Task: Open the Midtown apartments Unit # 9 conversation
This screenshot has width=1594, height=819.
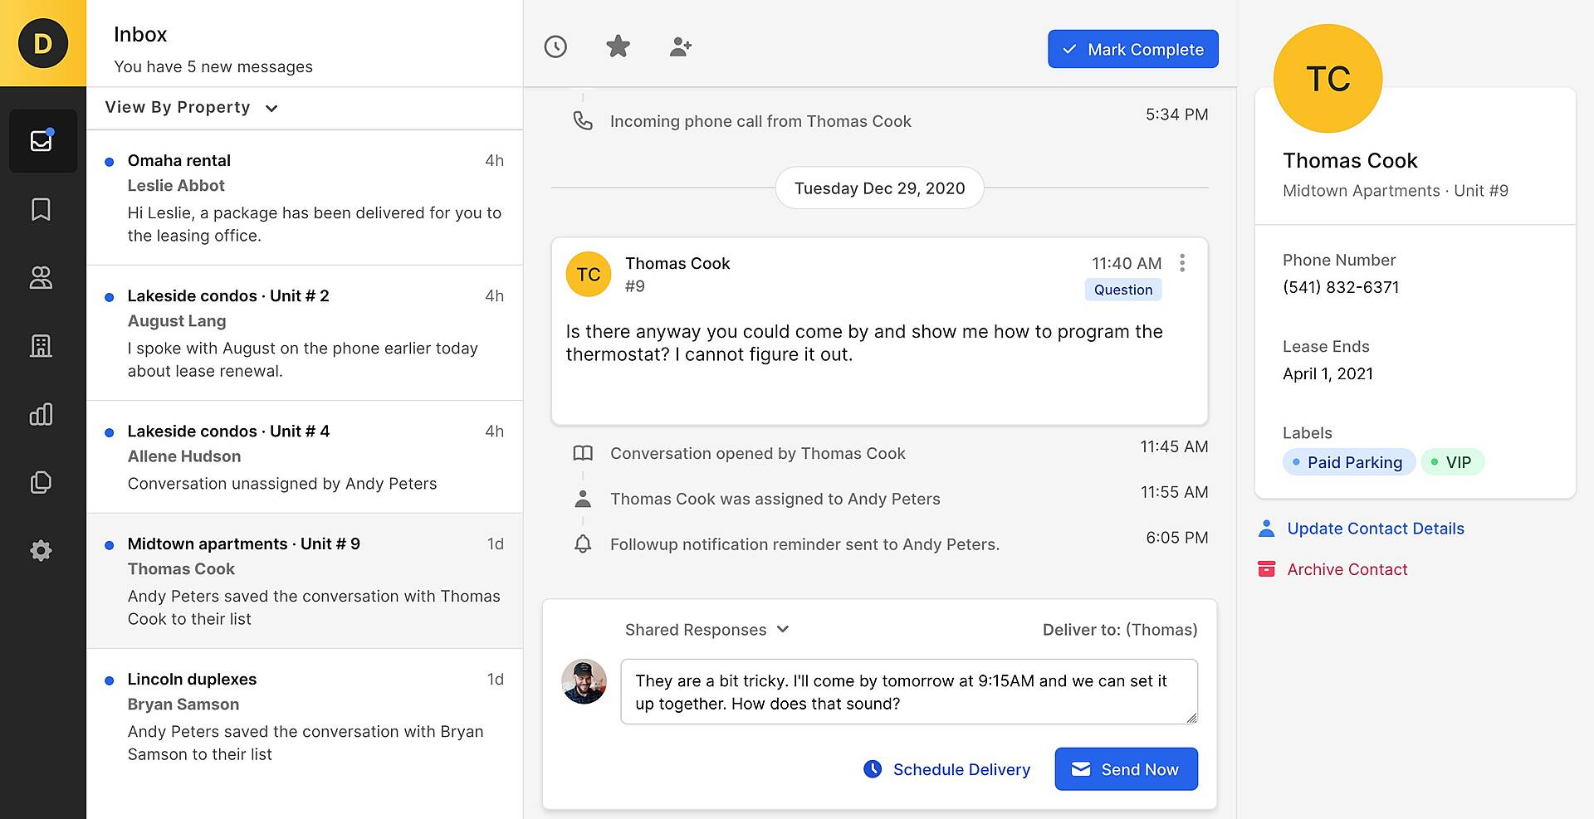Action: coord(305,581)
